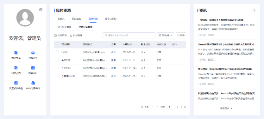Click the 欢迎您,管理员 welcome text
This screenshot has width=264, height=119.
(25, 38)
